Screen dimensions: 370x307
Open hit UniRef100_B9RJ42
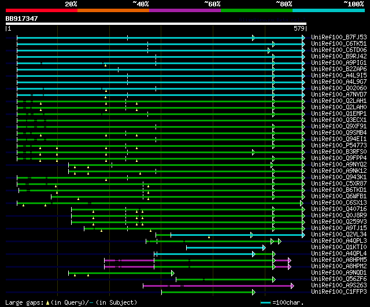tap(339, 57)
